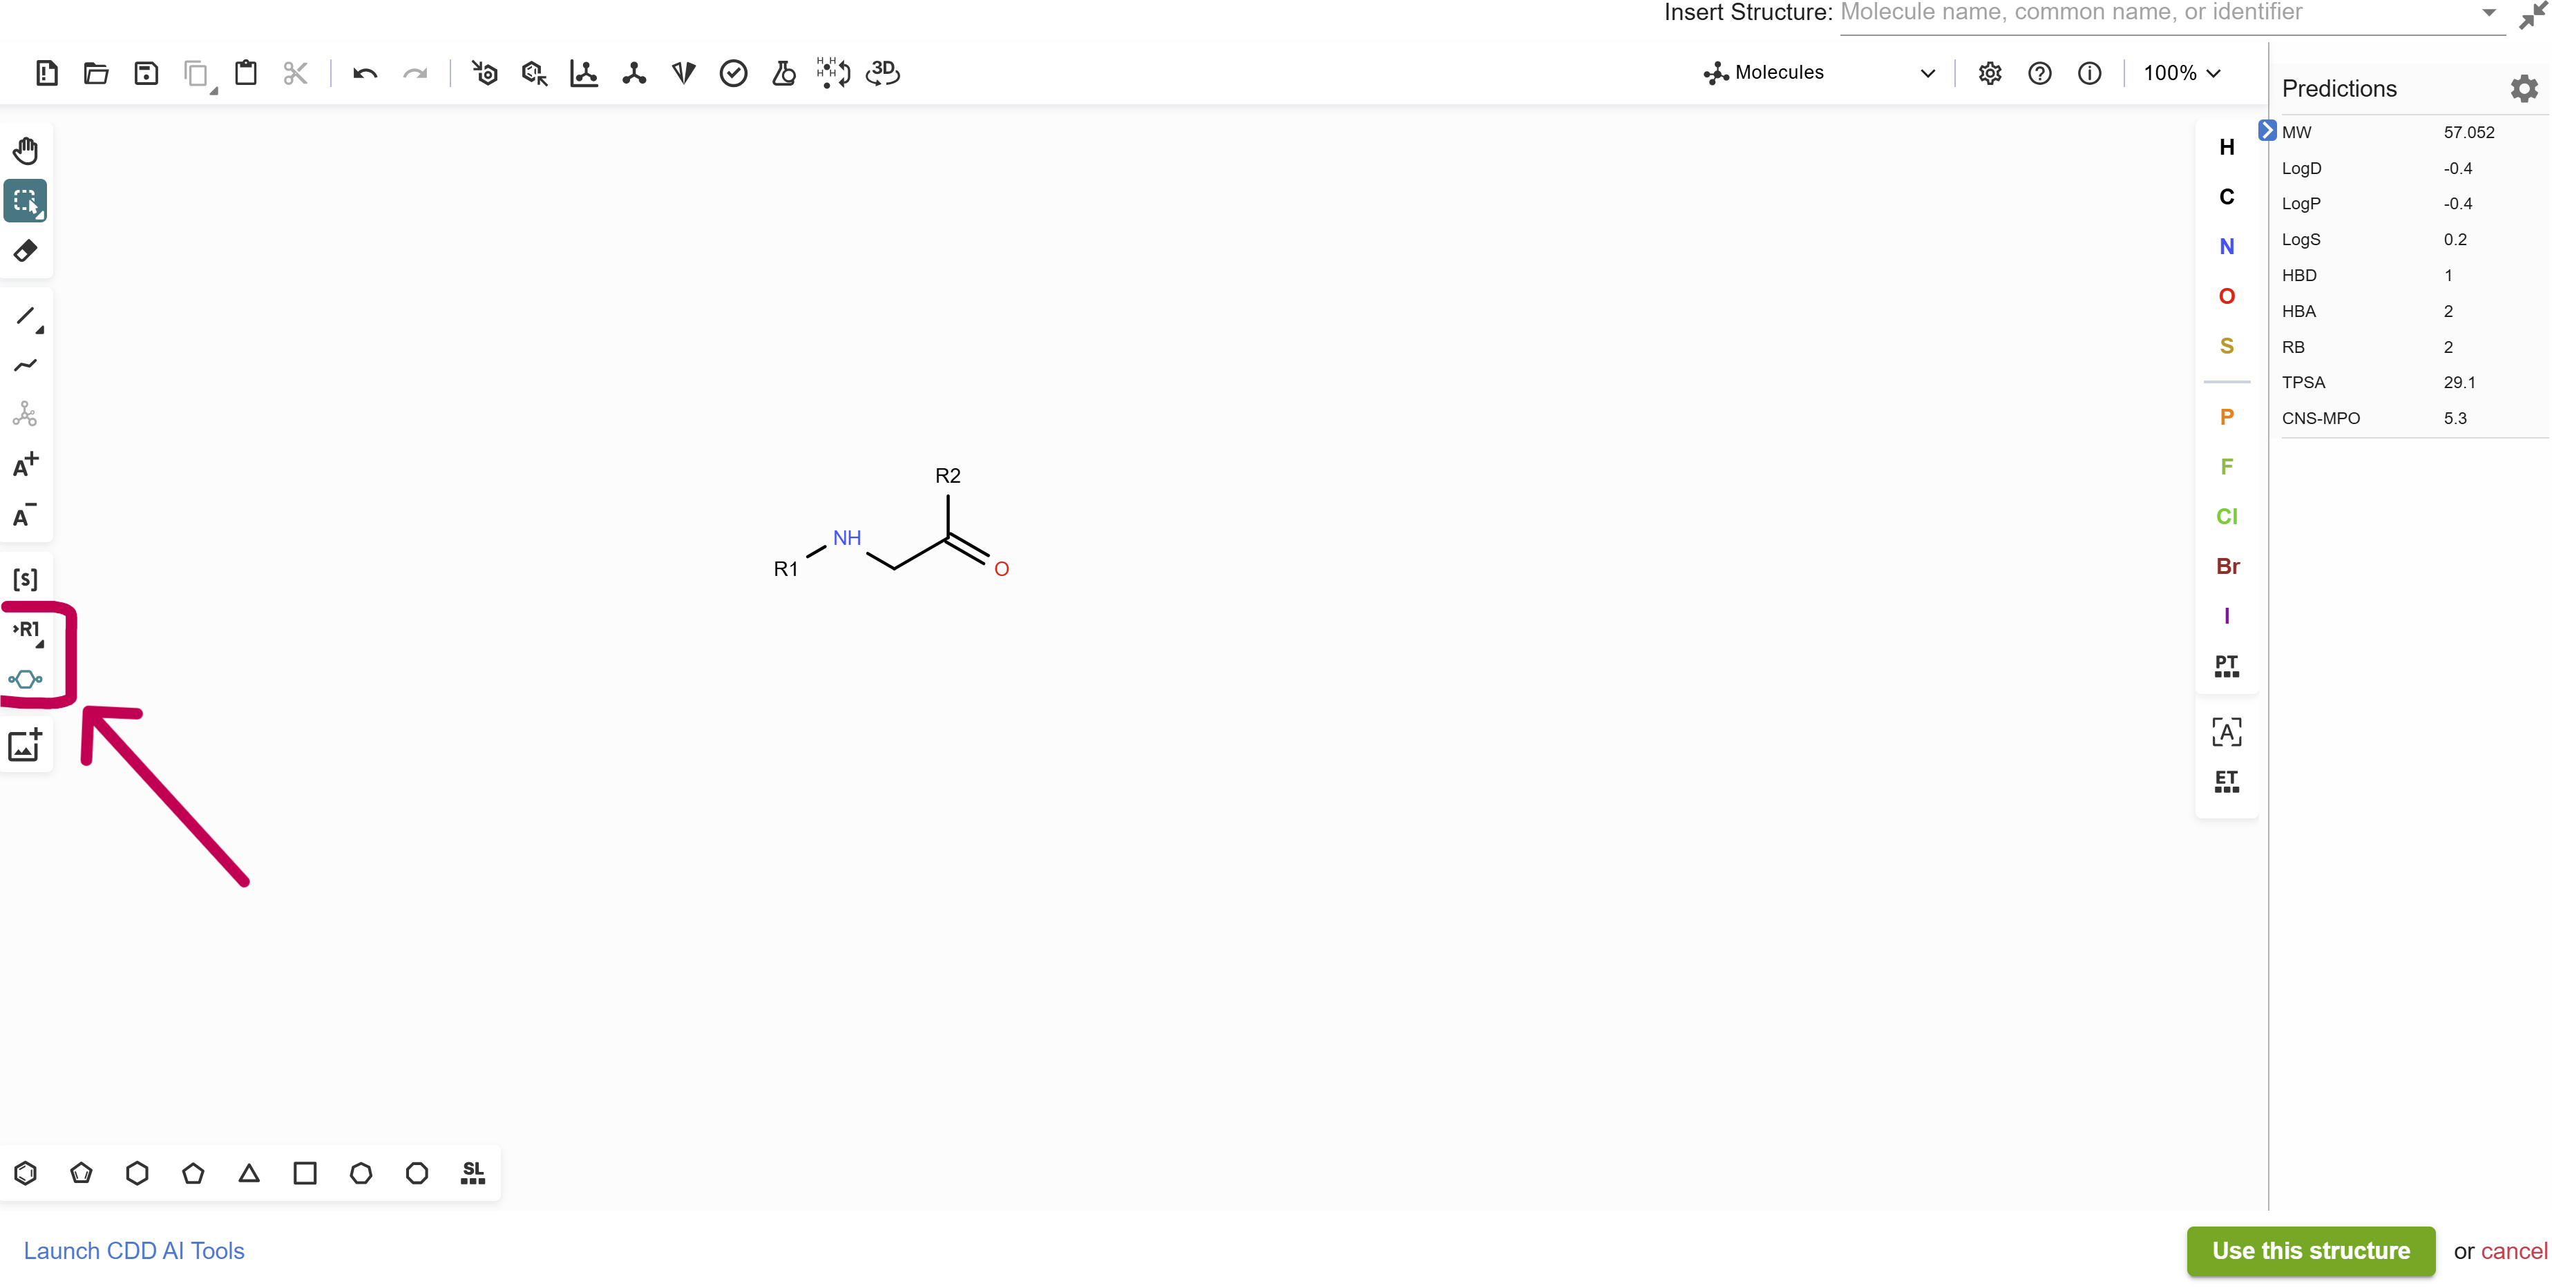Undo the last action
This screenshot has width=2552, height=1288.
365,73
